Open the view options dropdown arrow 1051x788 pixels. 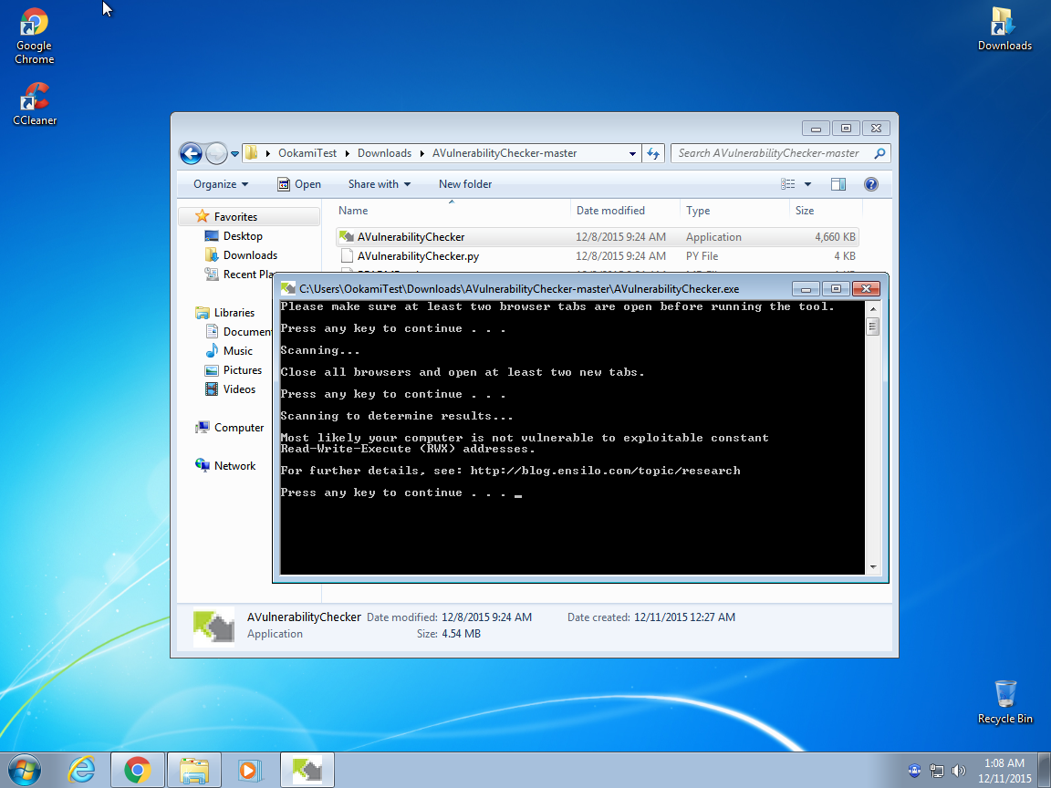(807, 184)
